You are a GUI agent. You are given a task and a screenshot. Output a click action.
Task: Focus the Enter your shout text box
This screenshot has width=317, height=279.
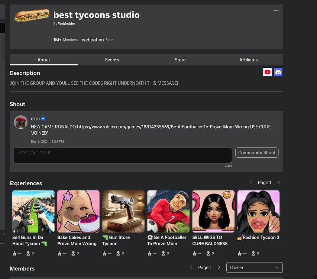[123, 155]
